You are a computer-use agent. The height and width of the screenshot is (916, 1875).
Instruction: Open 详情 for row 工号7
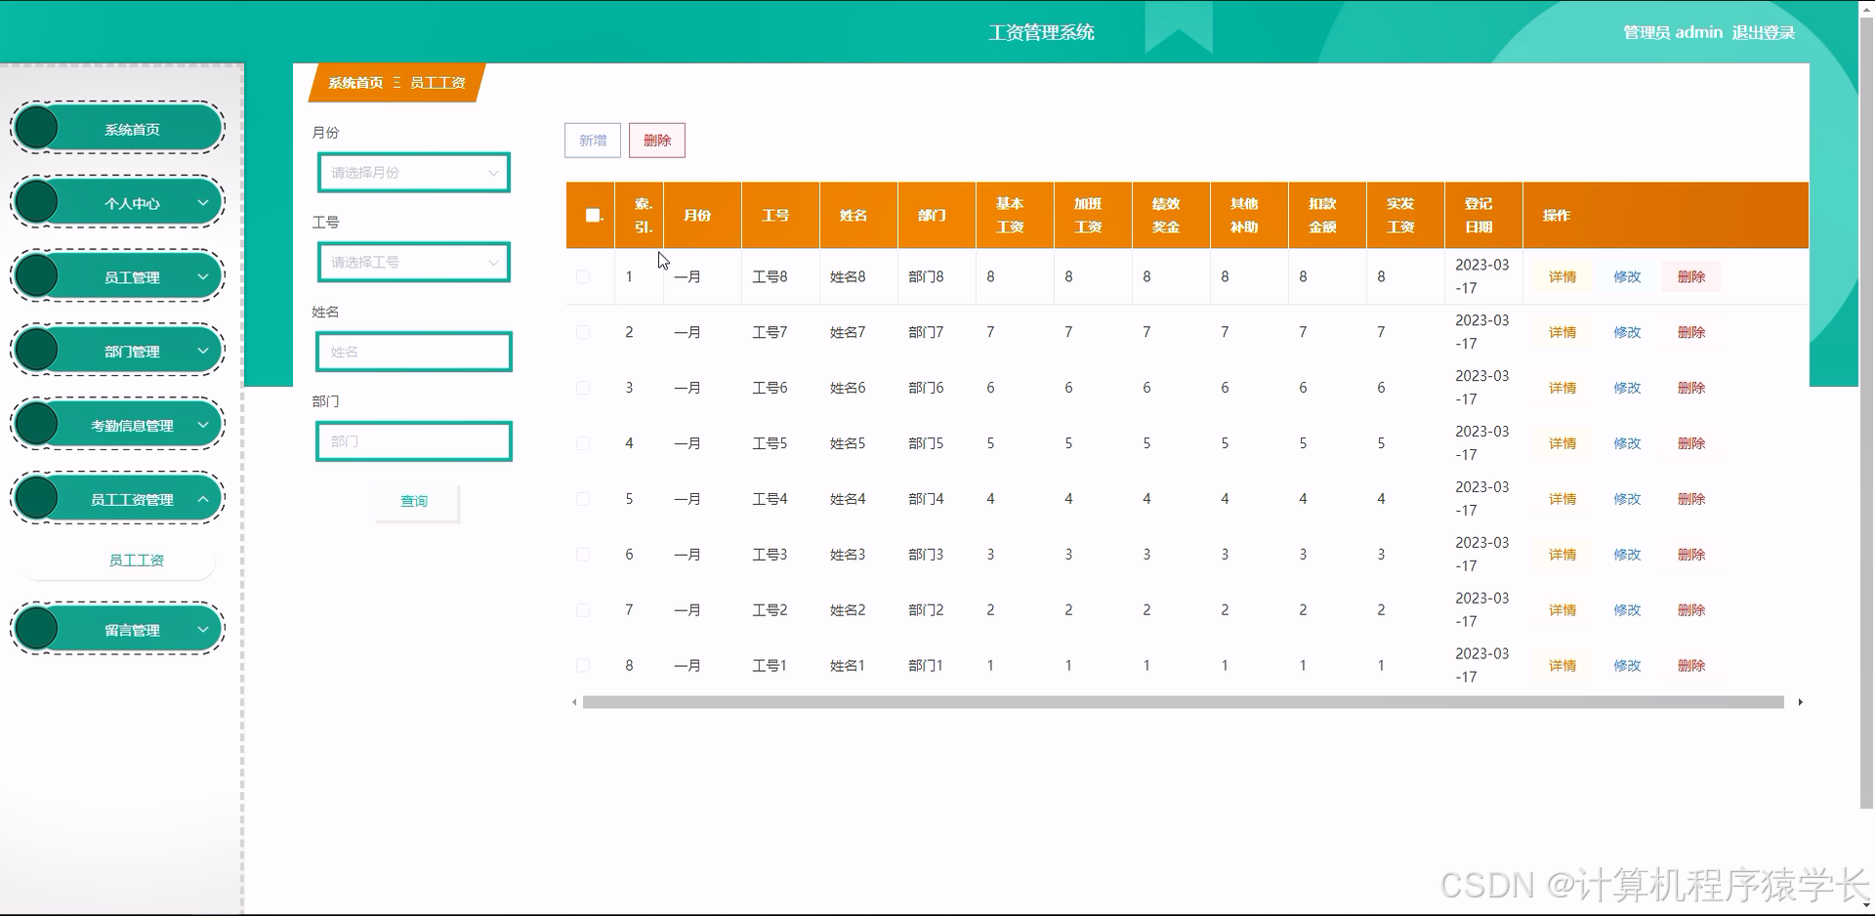(x=1562, y=333)
